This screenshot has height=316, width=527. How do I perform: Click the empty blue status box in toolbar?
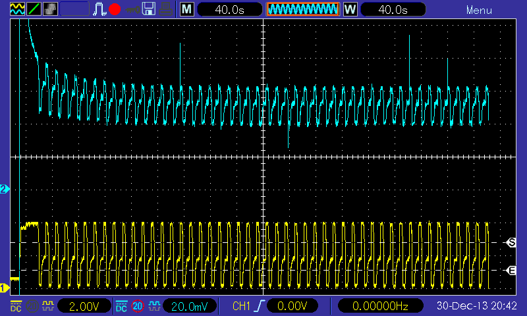[74, 9]
